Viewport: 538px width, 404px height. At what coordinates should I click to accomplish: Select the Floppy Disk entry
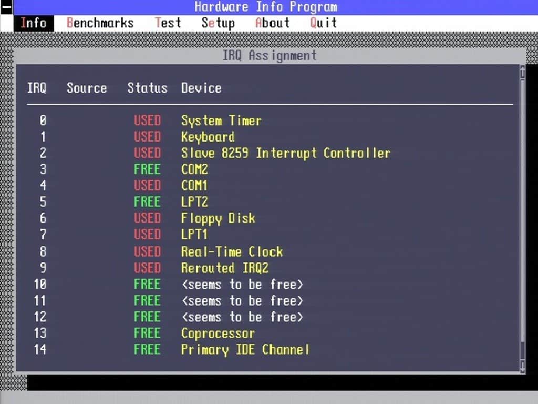pyautogui.click(x=218, y=218)
